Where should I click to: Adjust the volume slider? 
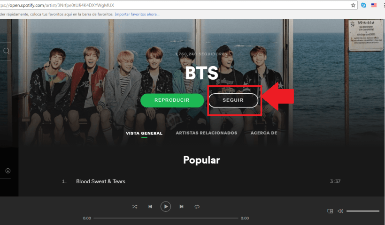(363, 211)
